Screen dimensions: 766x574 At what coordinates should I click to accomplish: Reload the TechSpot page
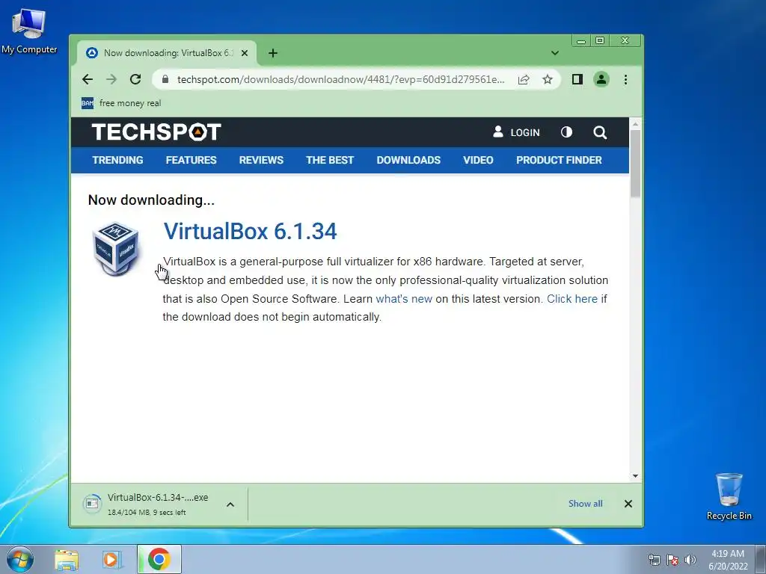[x=135, y=79]
